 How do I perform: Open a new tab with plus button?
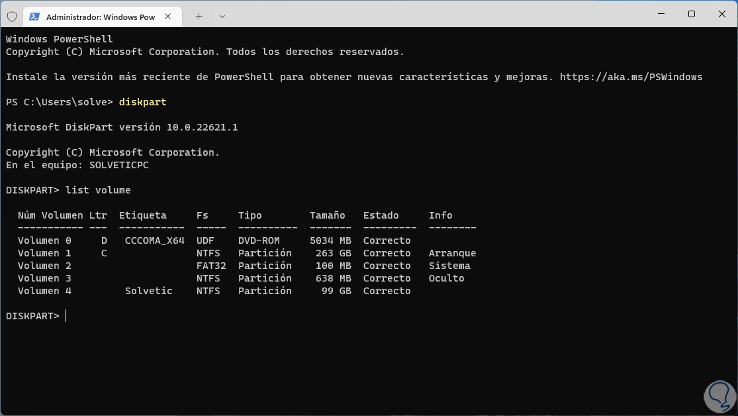[x=199, y=17]
